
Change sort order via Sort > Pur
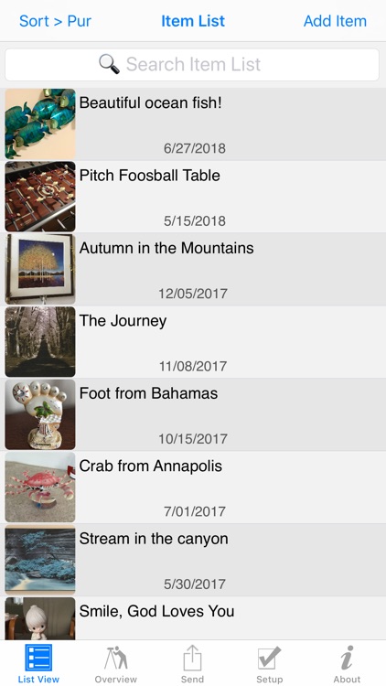55,21
